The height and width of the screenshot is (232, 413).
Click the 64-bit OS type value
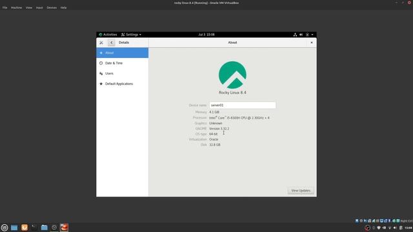[214, 134]
